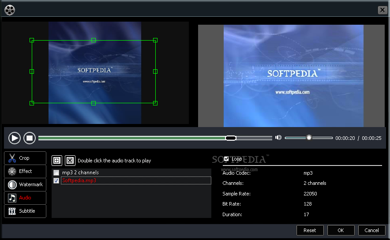This screenshot has width=390, height=240.
Task: Click the green played portion of seek bar
Action: coord(132,138)
